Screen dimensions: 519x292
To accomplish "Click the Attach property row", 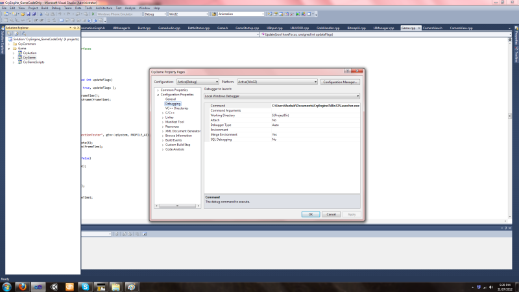I will pos(282,120).
